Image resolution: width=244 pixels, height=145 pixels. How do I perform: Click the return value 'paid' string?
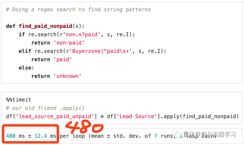tap(63, 59)
